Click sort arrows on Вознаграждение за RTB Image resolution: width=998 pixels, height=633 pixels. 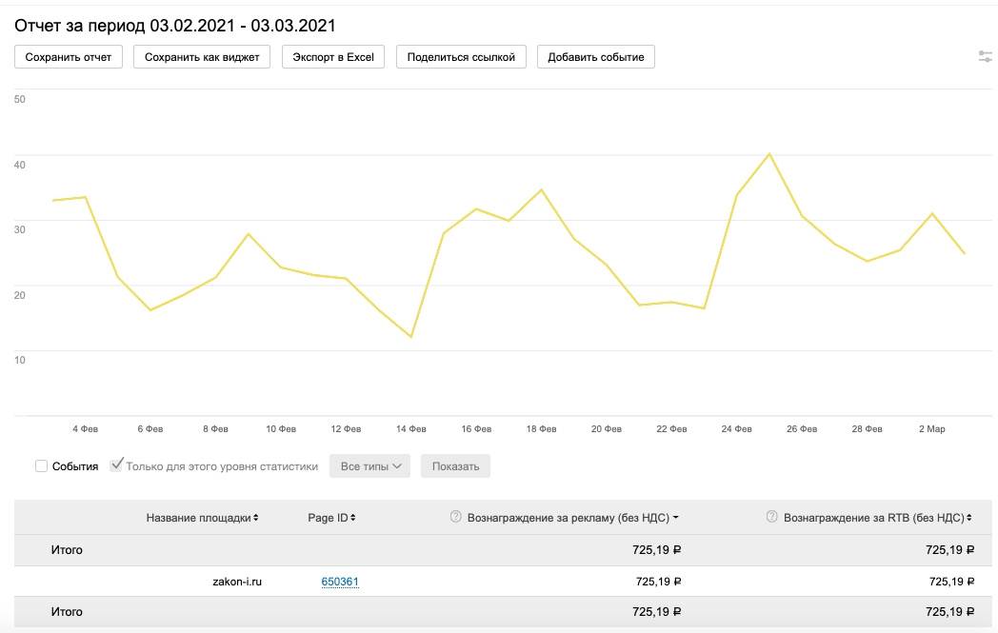coord(969,518)
